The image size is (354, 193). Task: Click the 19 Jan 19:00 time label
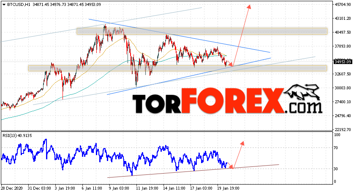pyautogui.click(x=228, y=188)
